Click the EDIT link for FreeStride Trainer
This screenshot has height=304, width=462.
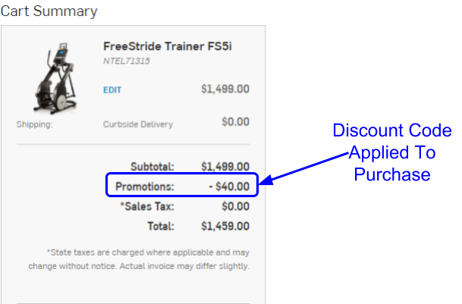point(112,90)
